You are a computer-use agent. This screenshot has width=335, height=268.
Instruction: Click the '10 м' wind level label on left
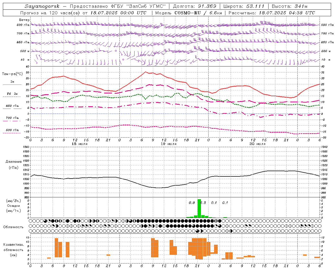pyautogui.click(x=25, y=60)
